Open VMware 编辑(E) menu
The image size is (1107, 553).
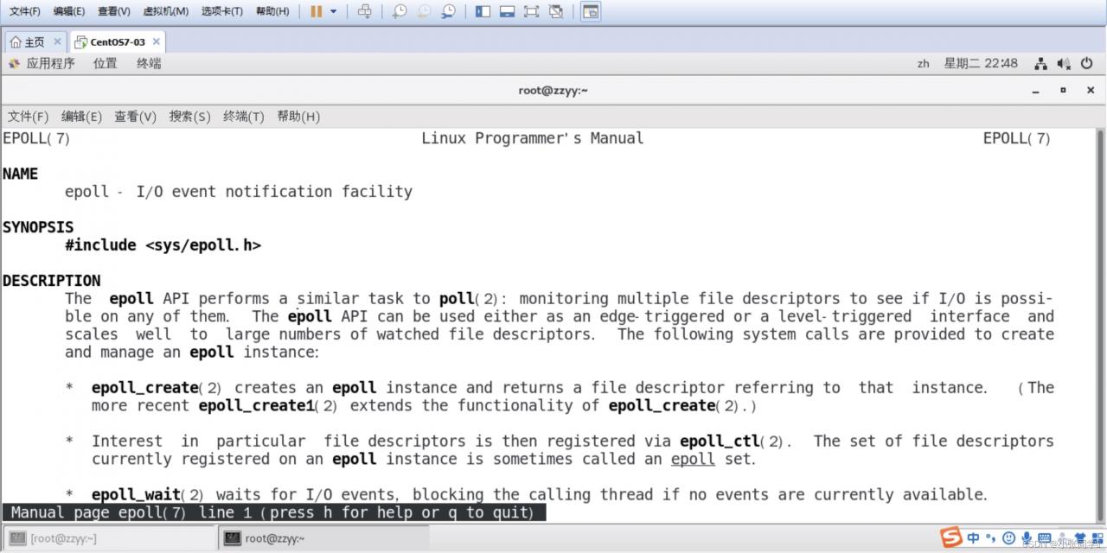tap(69, 11)
